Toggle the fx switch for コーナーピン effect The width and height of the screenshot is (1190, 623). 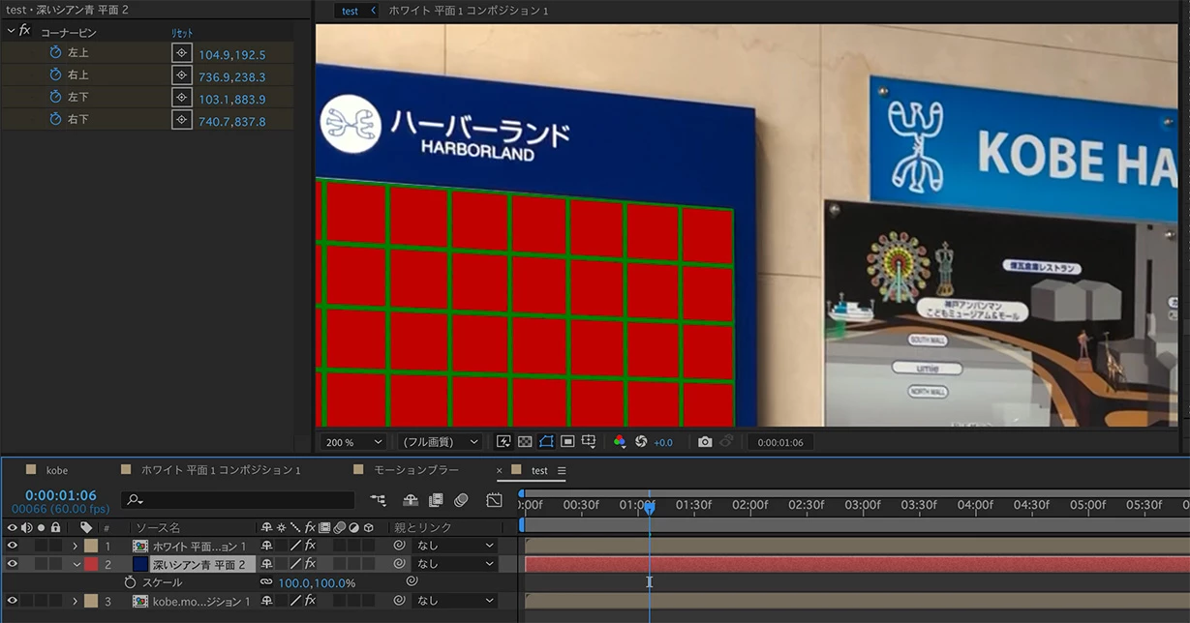tap(25, 31)
